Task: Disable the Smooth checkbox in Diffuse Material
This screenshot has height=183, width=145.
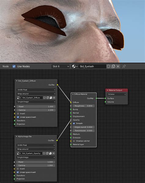Action: tap(74, 123)
